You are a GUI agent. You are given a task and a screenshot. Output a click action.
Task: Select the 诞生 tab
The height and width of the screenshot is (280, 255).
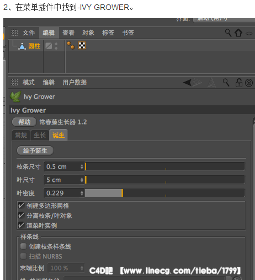59,135
